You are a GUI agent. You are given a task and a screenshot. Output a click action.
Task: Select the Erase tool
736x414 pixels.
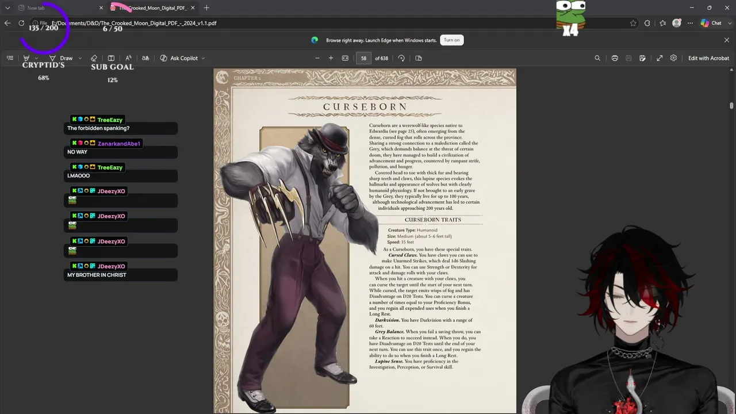coord(94,58)
